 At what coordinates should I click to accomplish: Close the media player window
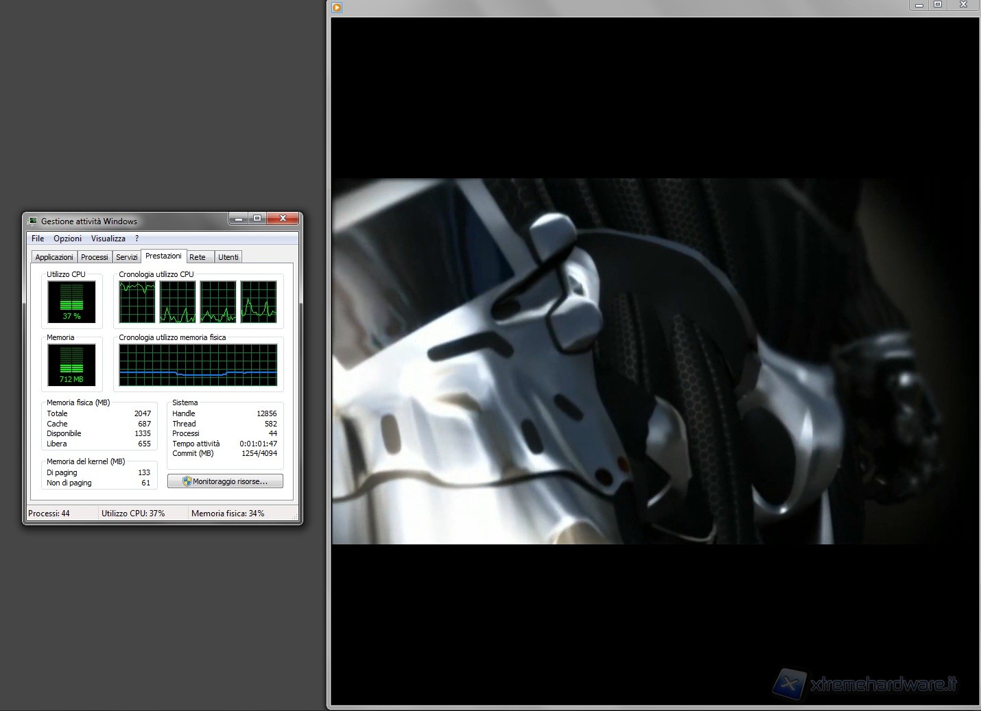click(964, 5)
